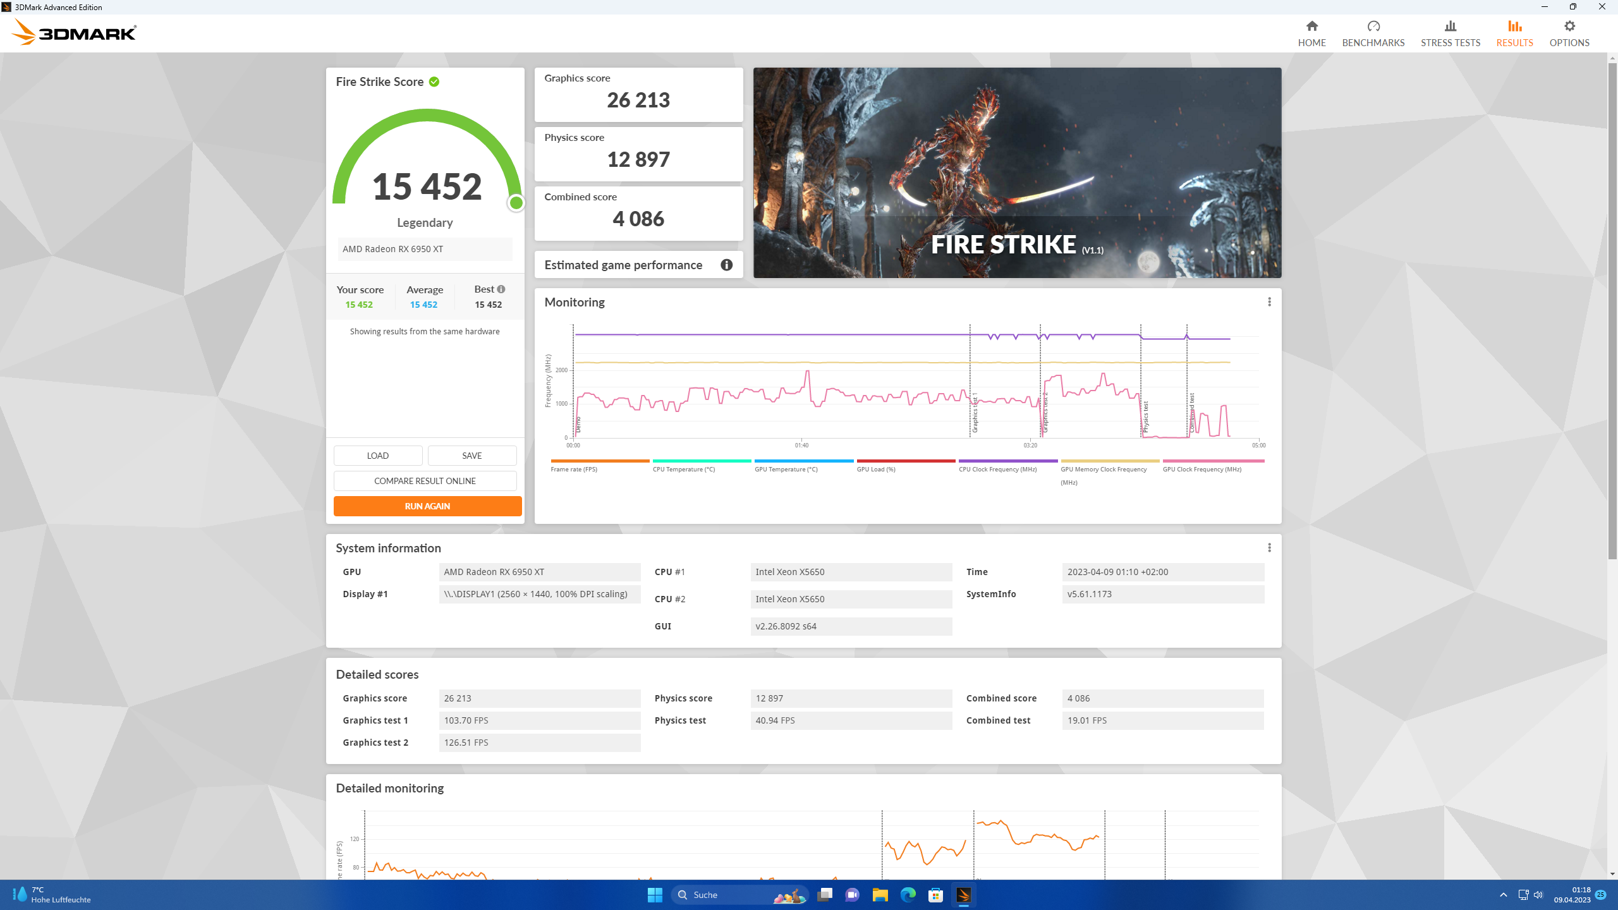Open the Monitoring panel three-dot menu

point(1269,302)
